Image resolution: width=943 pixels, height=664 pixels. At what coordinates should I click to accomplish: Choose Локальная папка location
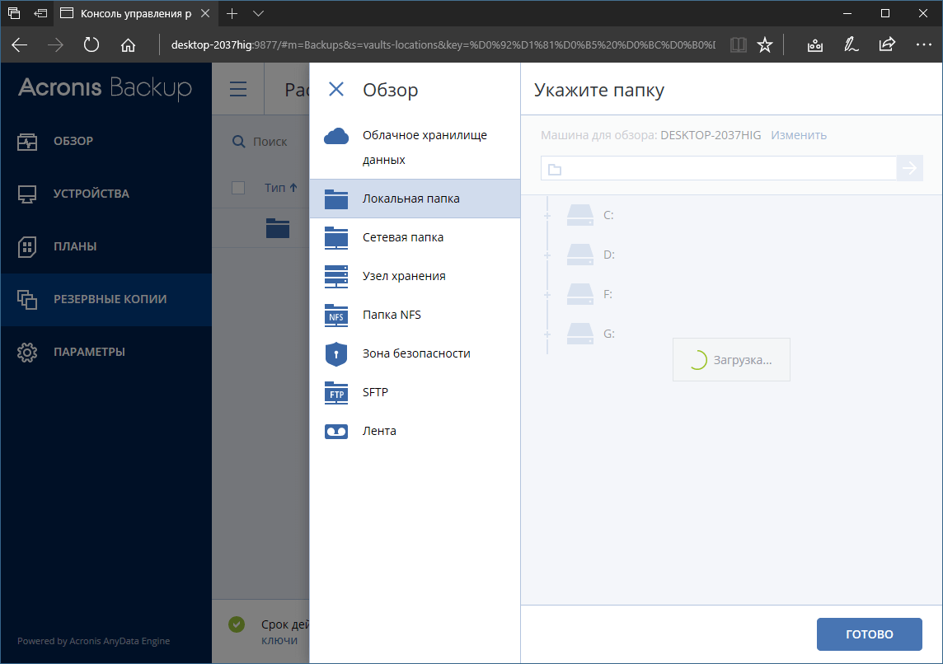(x=415, y=199)
